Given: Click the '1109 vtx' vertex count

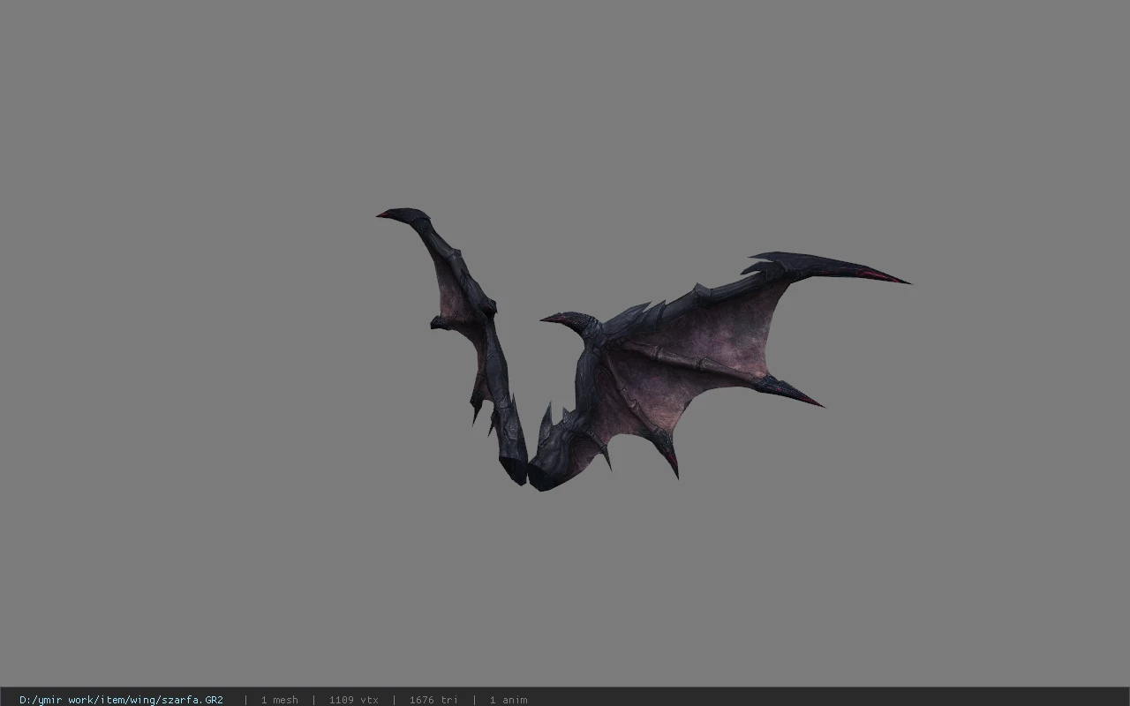Looking at the screenshot, I should point(353,700).
